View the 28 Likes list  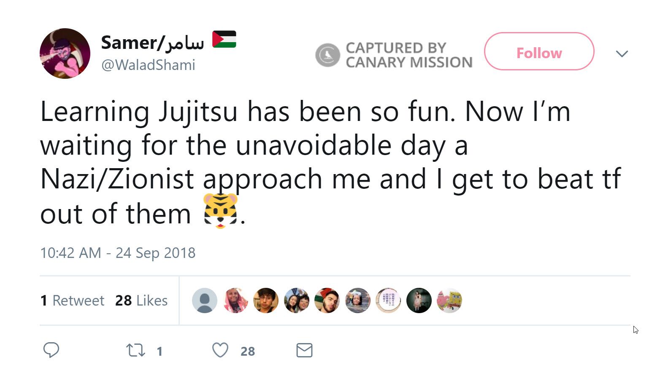[141, 300]
